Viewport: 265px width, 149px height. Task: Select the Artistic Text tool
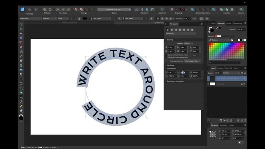click(x=21, y=97)
